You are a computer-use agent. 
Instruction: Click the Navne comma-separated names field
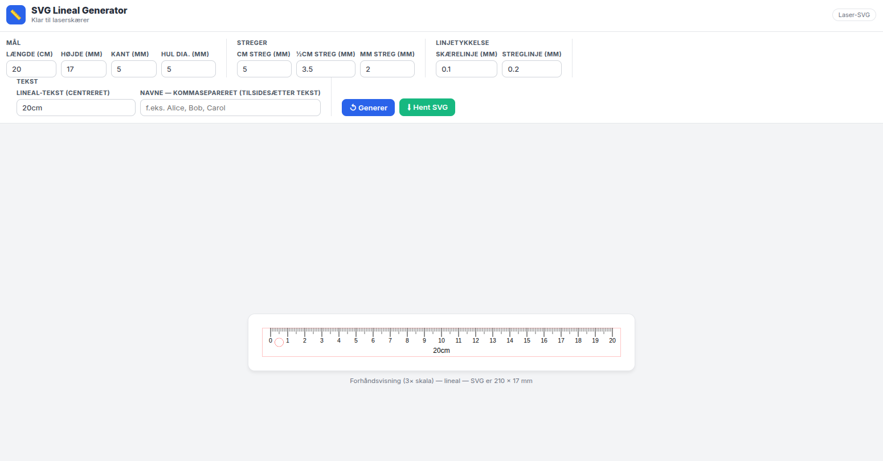click(x=230, y=108)
